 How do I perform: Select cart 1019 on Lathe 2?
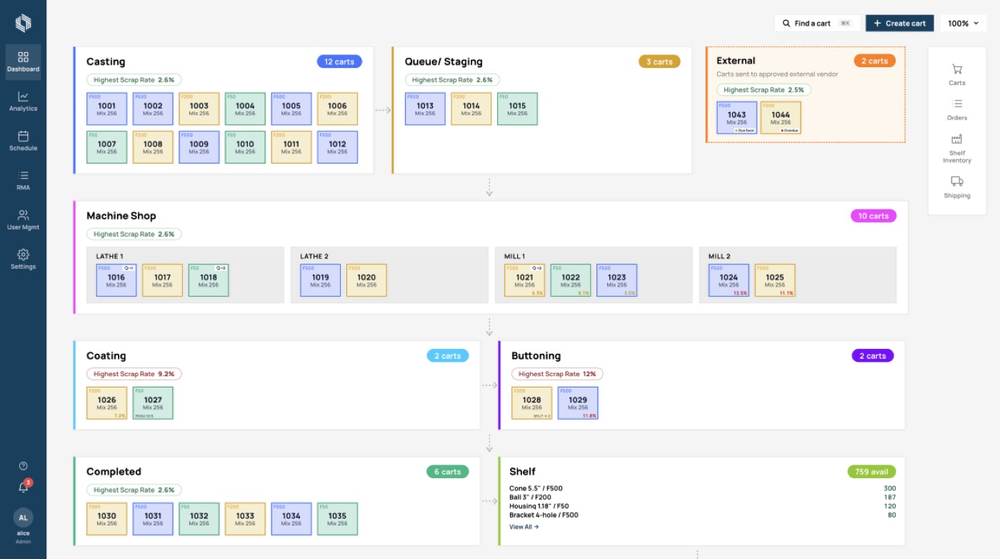[321, 280]
